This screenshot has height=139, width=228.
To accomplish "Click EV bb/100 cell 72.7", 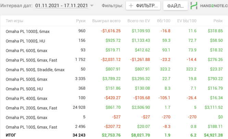I will pos(192,41).
